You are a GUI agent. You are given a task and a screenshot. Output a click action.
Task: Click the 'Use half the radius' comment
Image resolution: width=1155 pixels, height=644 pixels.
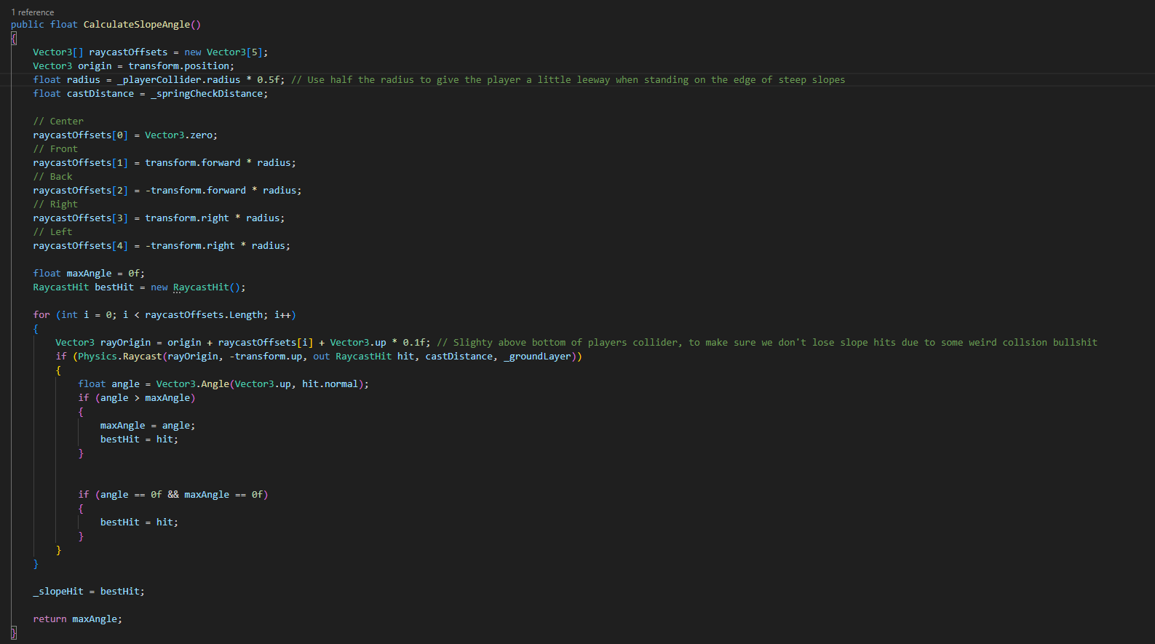pos(568,80)
